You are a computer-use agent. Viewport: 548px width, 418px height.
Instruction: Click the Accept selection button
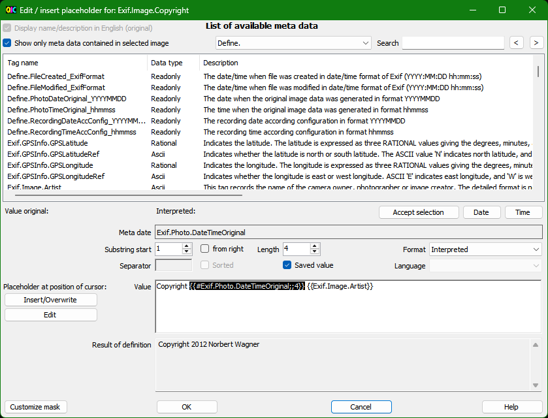pyautogui.click(x=419, y=212)
